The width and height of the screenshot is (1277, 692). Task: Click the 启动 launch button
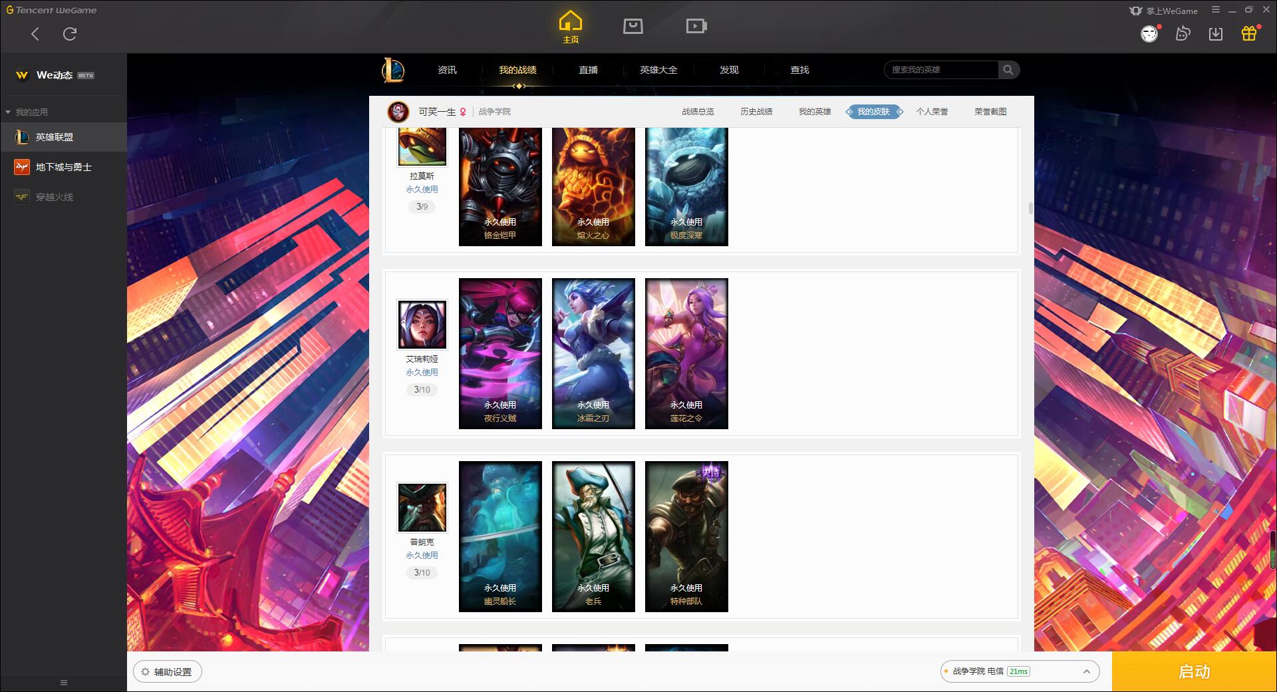tap(1195, 671)
